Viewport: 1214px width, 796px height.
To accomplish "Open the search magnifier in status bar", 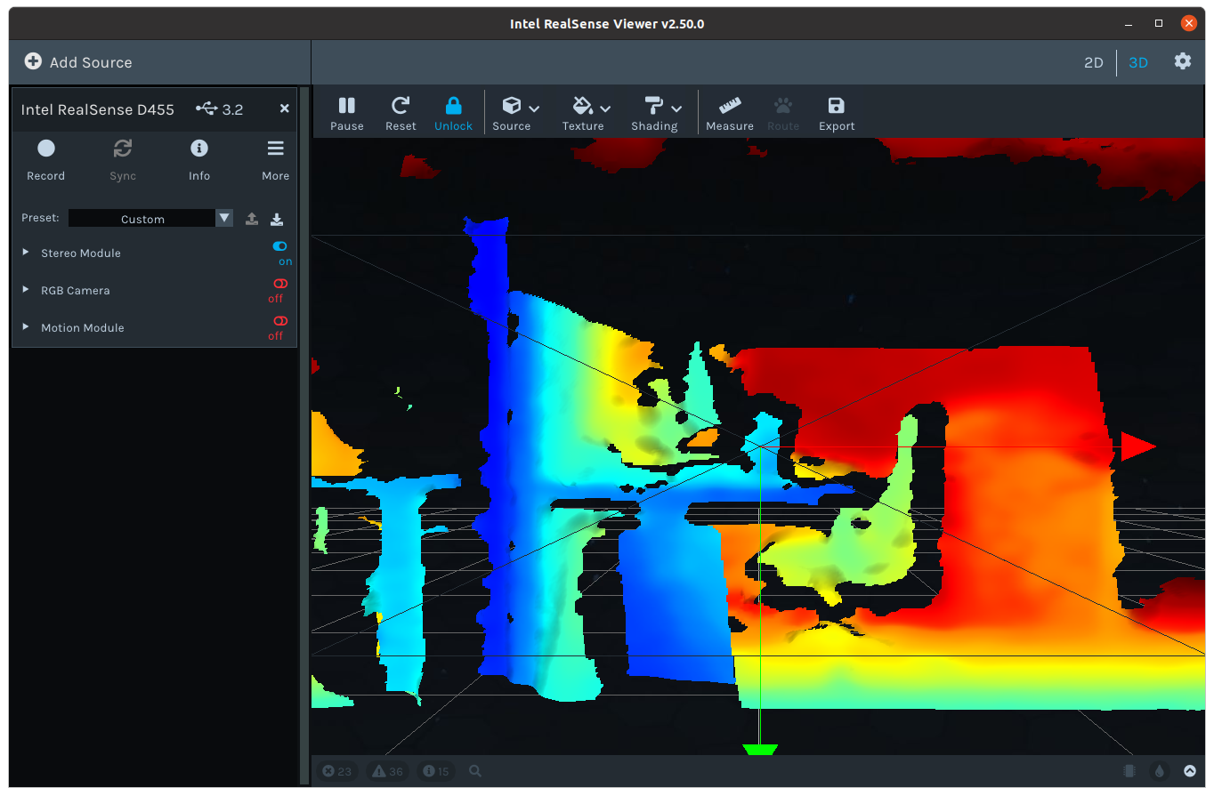I will (x=474, y=771).
